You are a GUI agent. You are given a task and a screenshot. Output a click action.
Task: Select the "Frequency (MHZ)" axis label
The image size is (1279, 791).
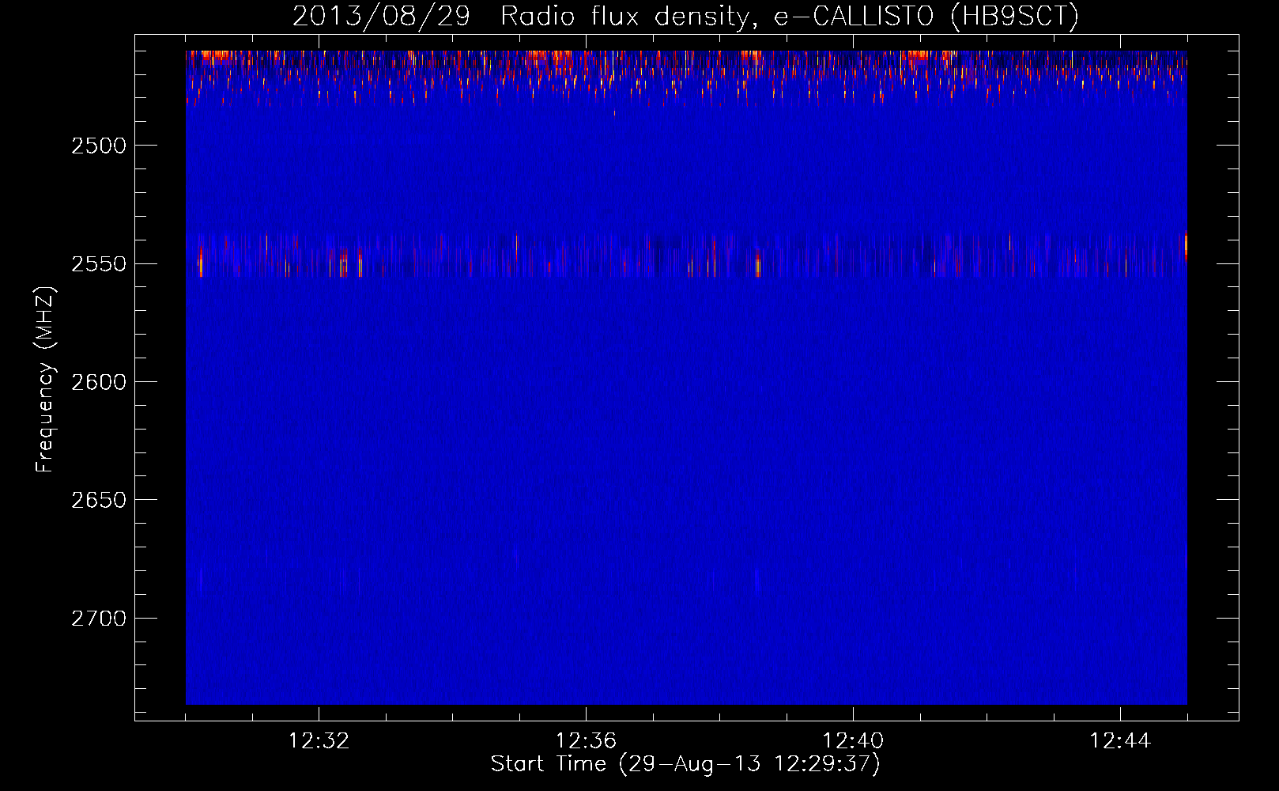click(x=45, y=380)
